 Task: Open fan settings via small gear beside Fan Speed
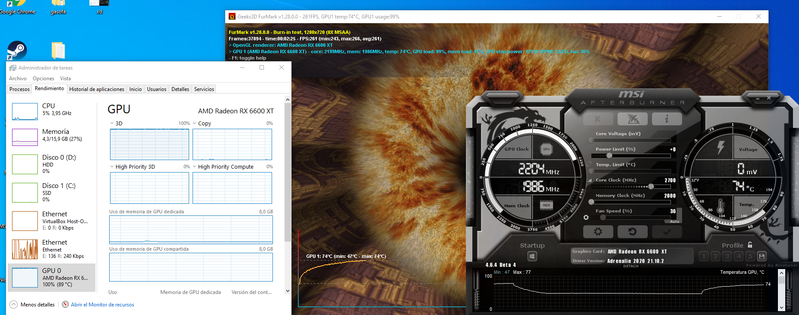click(586, 218)
